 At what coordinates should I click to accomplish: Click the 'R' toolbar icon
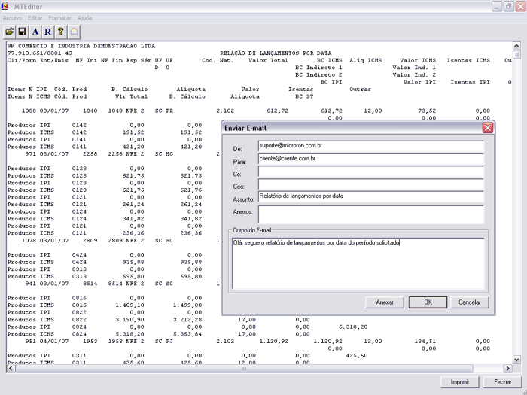click(47, 32)
